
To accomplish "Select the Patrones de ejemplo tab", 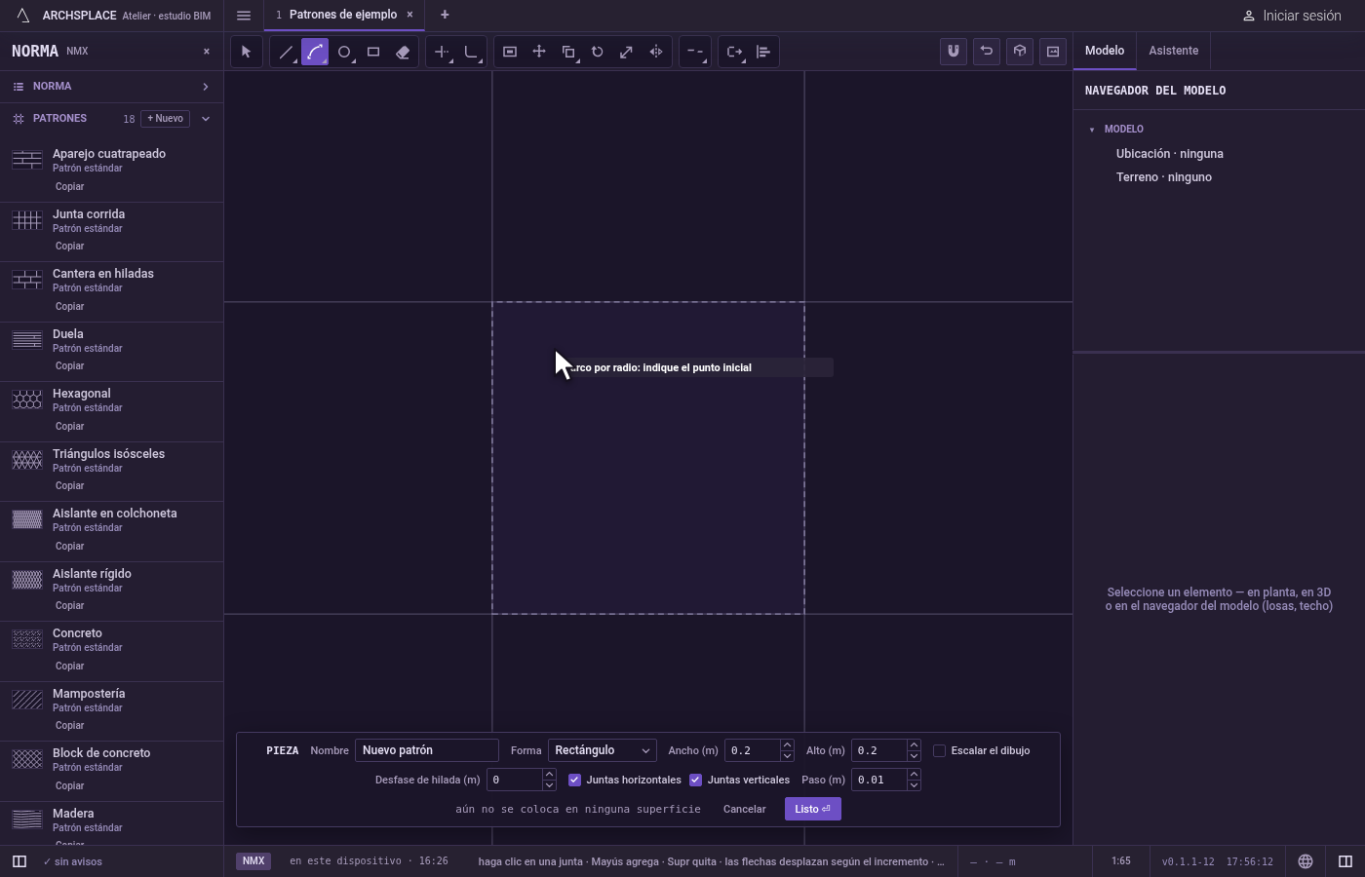I will click(343, 15).
